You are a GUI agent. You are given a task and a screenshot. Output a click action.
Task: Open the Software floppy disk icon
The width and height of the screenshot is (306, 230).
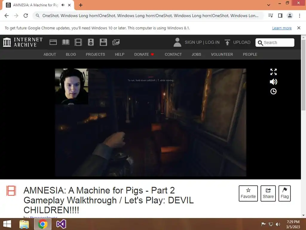coord(103,42)
